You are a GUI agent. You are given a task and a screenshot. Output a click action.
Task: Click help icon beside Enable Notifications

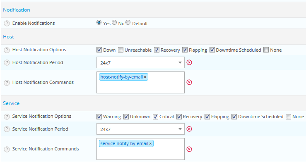point(7,24)
